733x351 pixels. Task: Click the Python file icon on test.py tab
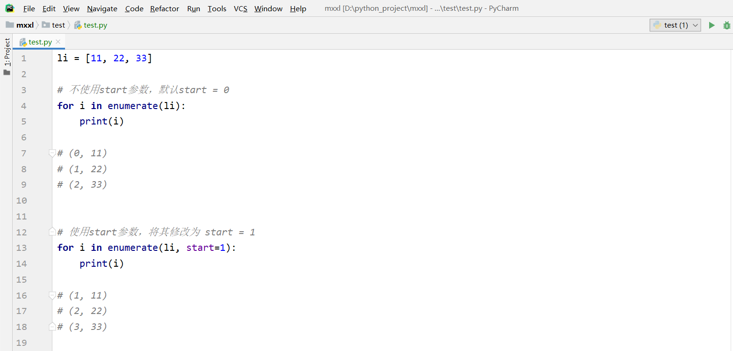(x=23, y=42)
